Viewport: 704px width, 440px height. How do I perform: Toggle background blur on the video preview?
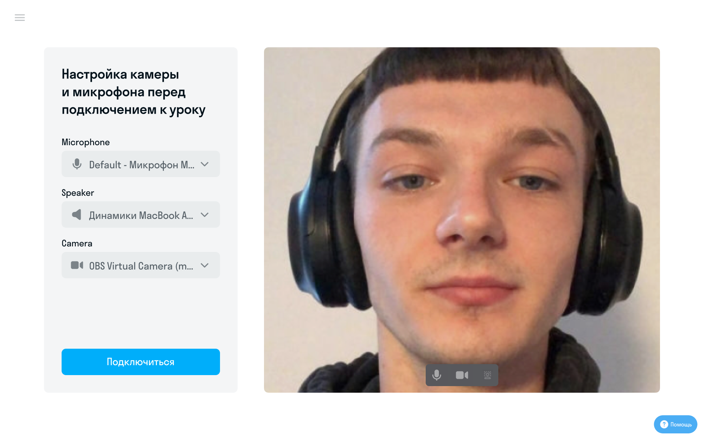tap(487, 375)
